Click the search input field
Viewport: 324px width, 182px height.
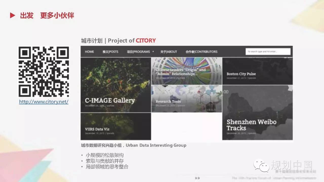click(268, 52)
